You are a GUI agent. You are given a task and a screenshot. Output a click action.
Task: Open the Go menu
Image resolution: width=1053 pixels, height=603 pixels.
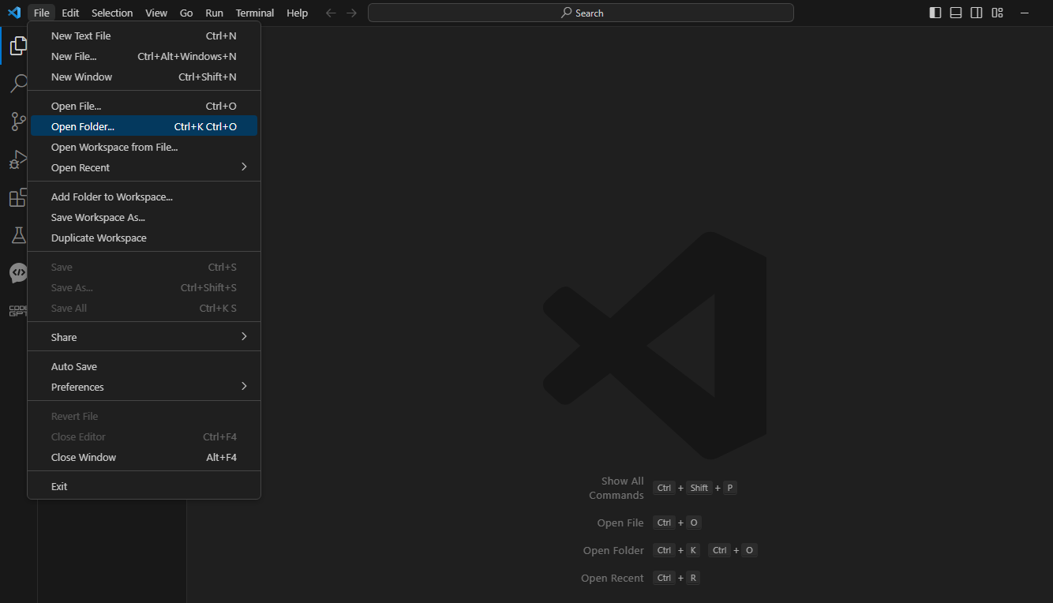(186, 13)
